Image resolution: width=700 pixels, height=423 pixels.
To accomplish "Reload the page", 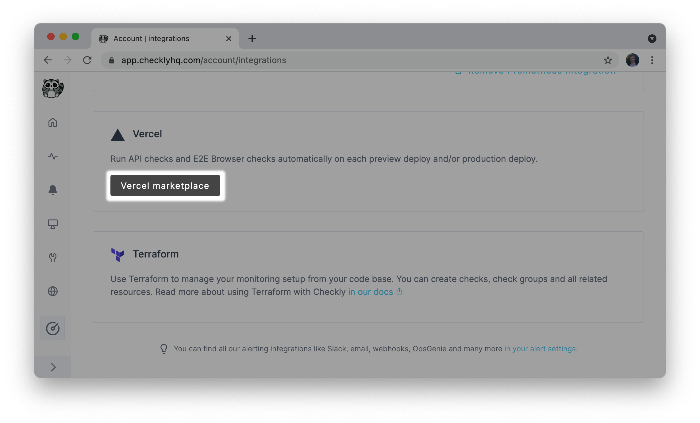I will tap(87, 60).
